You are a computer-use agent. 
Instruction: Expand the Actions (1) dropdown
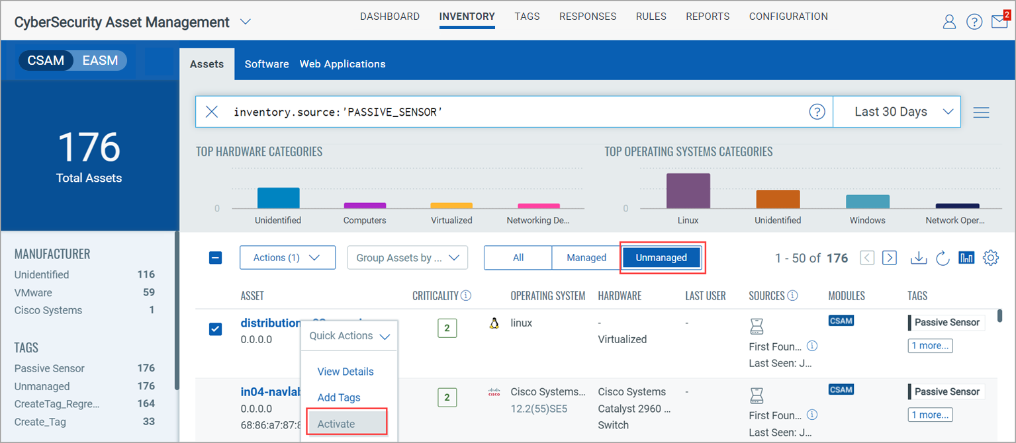point(287,258)
